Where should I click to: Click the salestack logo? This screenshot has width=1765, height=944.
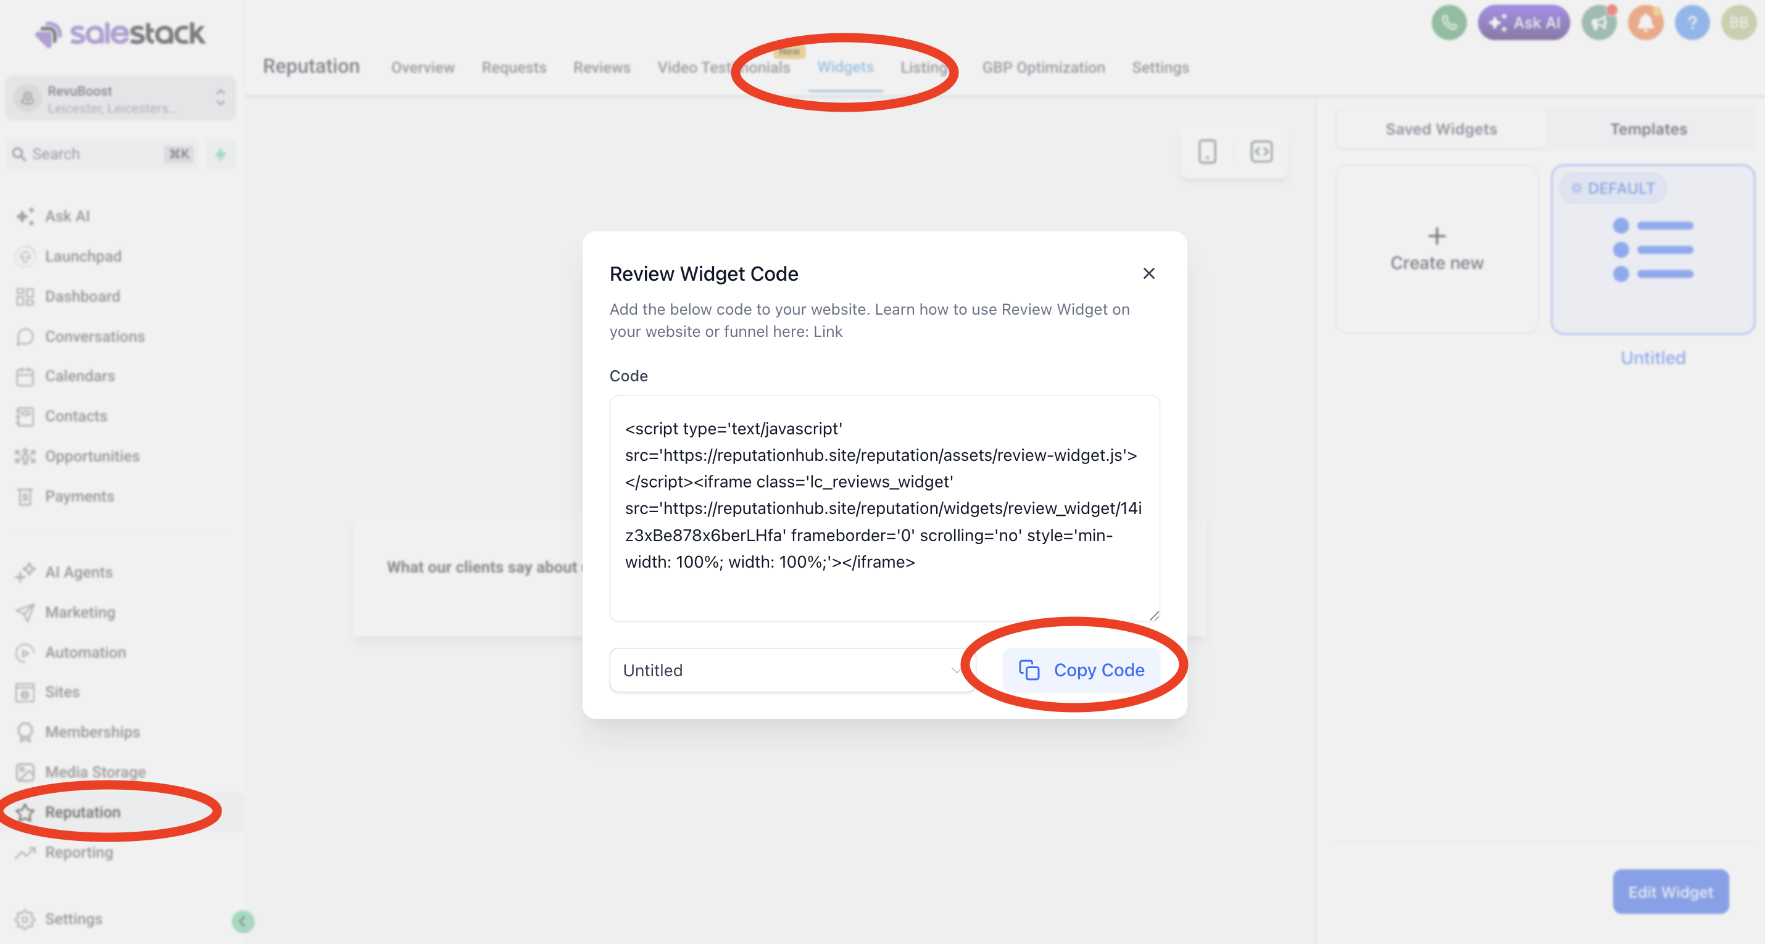click(120, 33)
